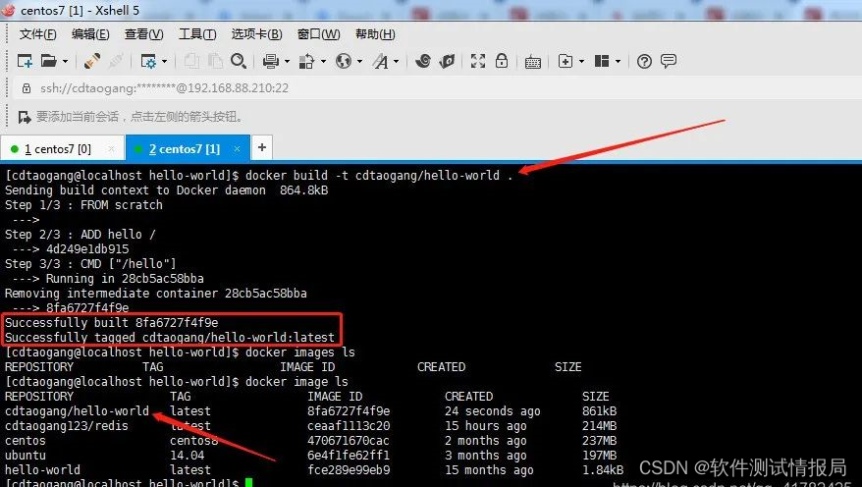Click the Xagent key icon
Image resolution: width=862 pixels, height=487 pixels.
447,61
